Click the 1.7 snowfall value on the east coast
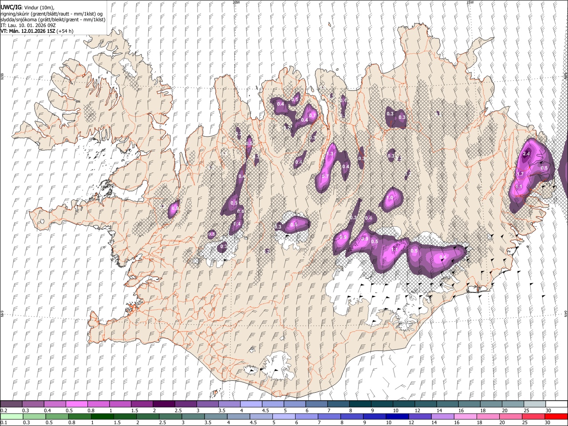Image resolution: width=568 pixels, height=426 pixels. tap(521, 174)
